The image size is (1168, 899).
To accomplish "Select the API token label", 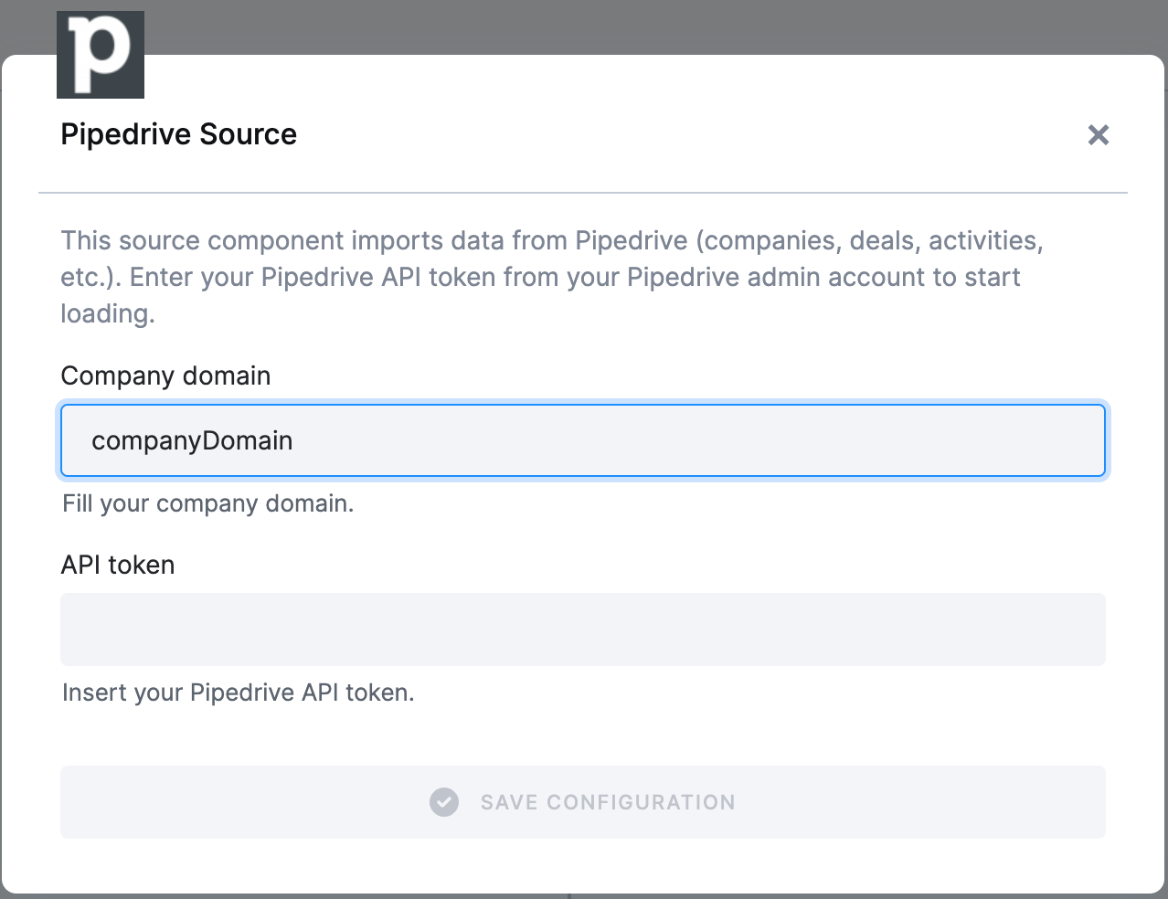I will [117, 565].
